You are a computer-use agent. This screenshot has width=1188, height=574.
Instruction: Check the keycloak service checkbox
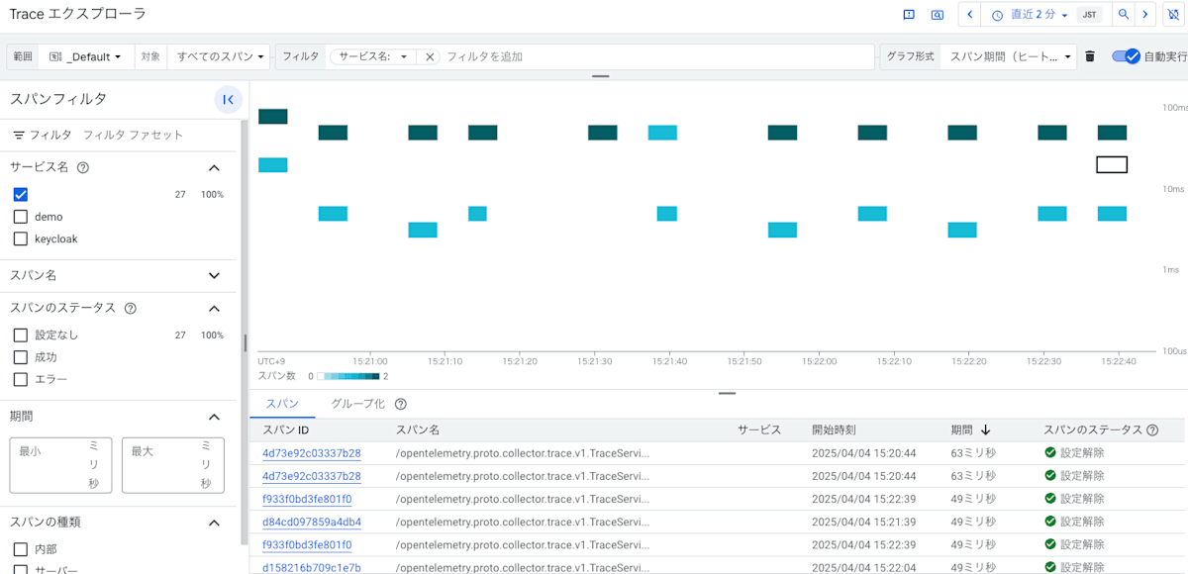click(x=21, y=239)
